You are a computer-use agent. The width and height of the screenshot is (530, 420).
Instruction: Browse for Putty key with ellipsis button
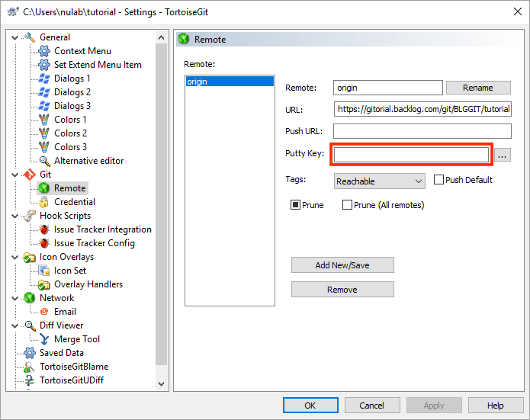[503, 155]
